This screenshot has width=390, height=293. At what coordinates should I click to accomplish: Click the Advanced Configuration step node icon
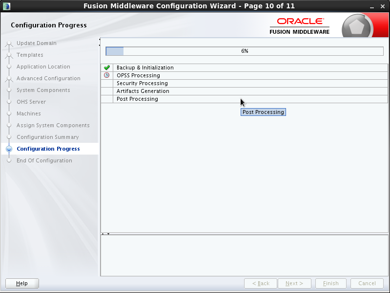pos(9,79)
